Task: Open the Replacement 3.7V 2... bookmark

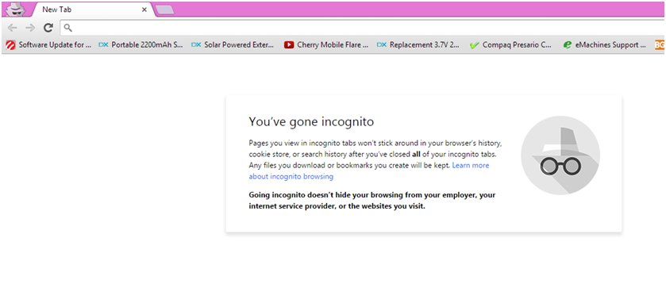Action: (418, 44)
